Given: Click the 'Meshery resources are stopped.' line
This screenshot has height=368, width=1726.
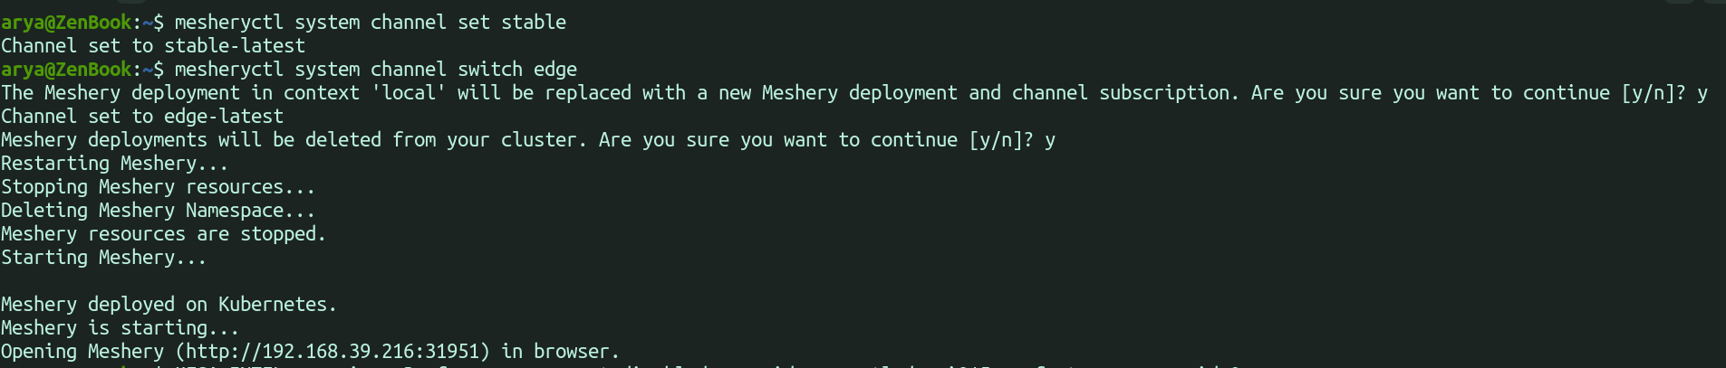Looking at the screenshot, I should click(x=163, y=234).
